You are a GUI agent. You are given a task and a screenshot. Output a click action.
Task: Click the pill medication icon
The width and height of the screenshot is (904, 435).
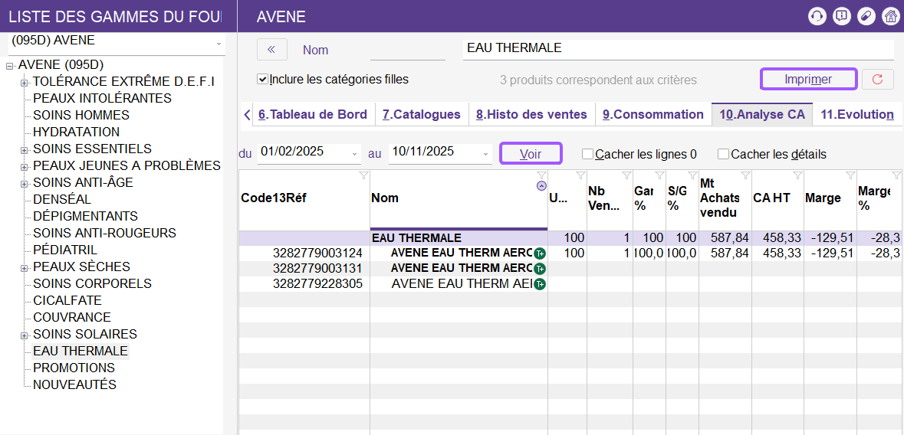[866, 16]
